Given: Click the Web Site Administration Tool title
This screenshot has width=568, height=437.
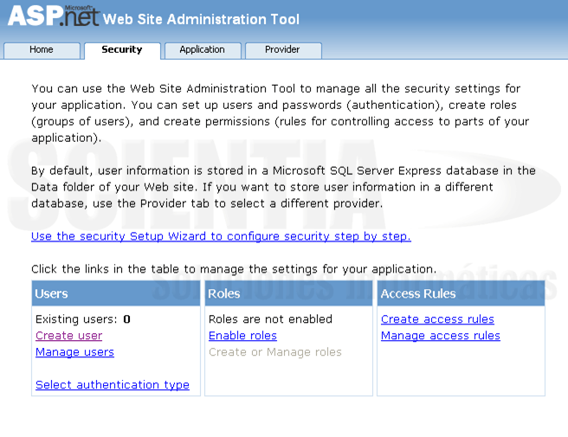Looking at the screenshot, I should [x=201, y=19].
